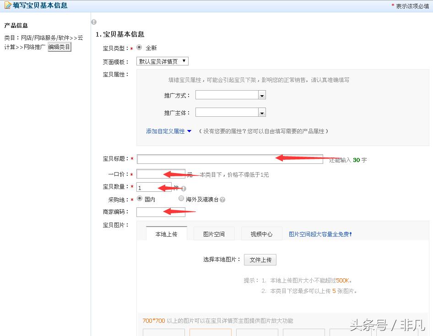433x336 pixels.
Task: Click the question mark help icon beside 海外及港澳台
Action: point(222,199)
